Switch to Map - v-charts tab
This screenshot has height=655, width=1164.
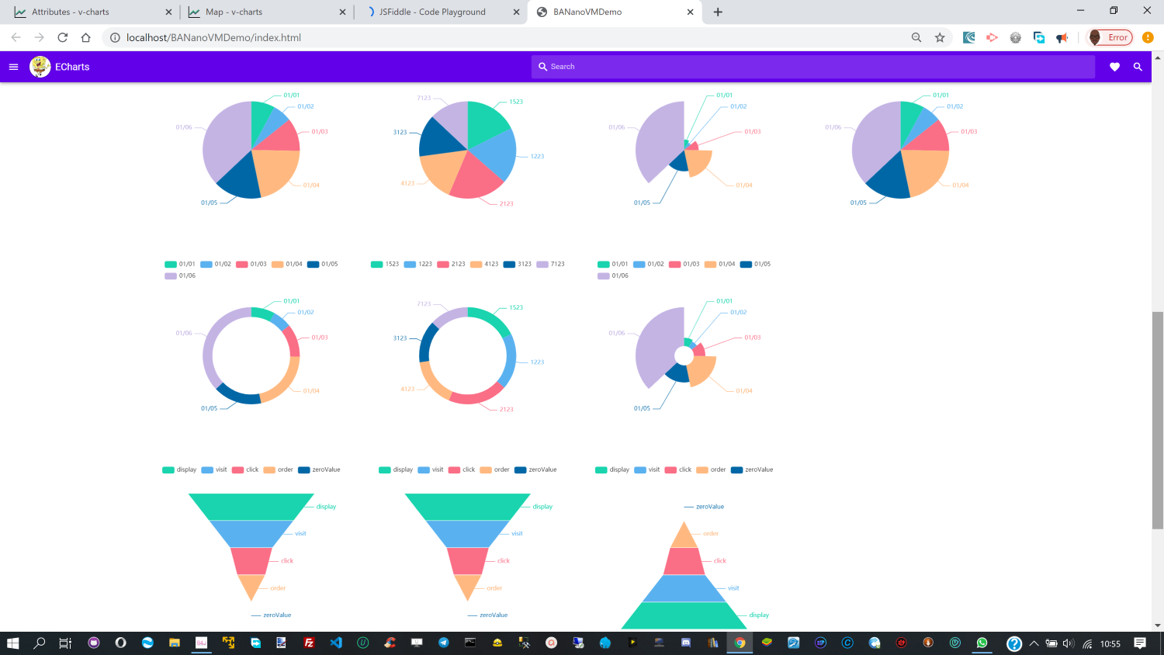pyautogui.click(x=265, y=12)
